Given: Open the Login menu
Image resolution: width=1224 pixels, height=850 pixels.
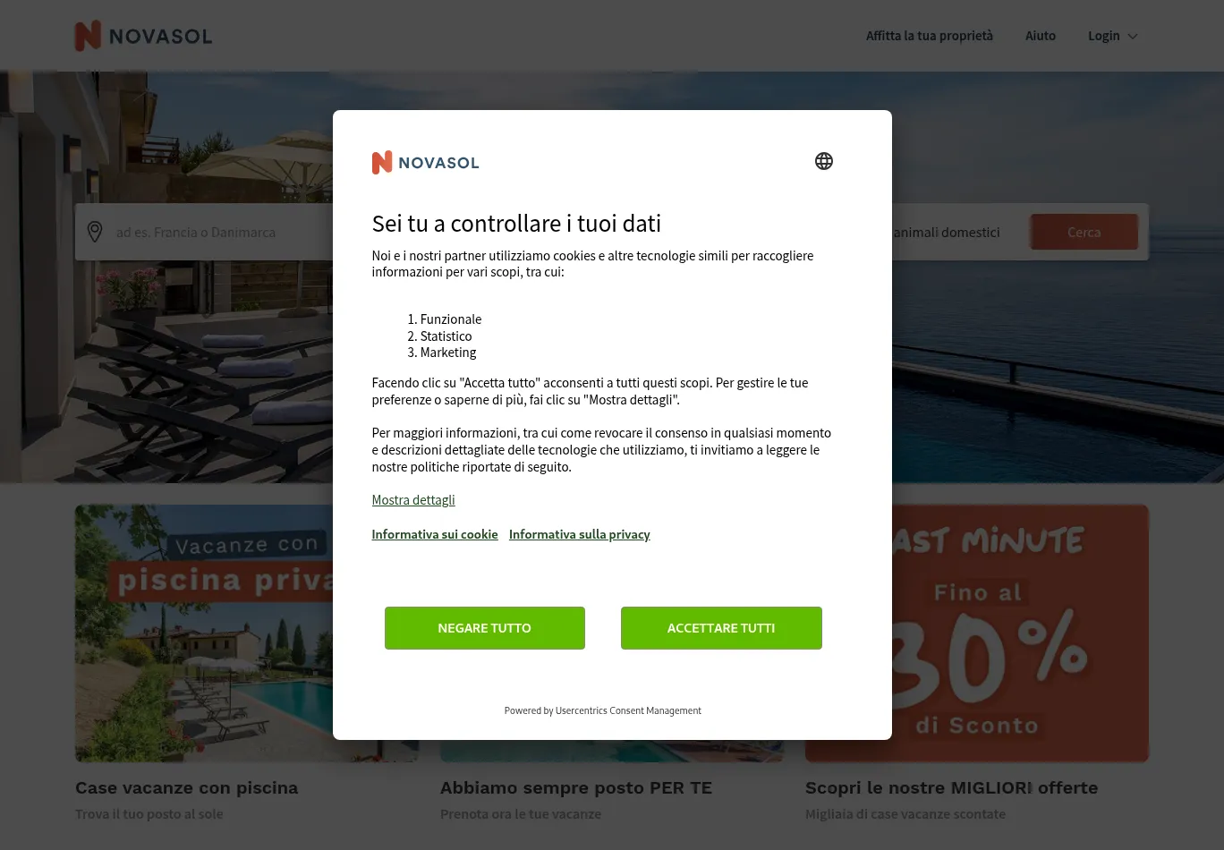Looking at the screenshot, I should [1112, 36].
